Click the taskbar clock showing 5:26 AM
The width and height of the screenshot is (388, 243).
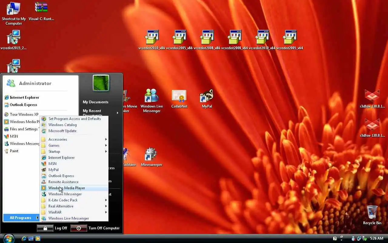376,238
